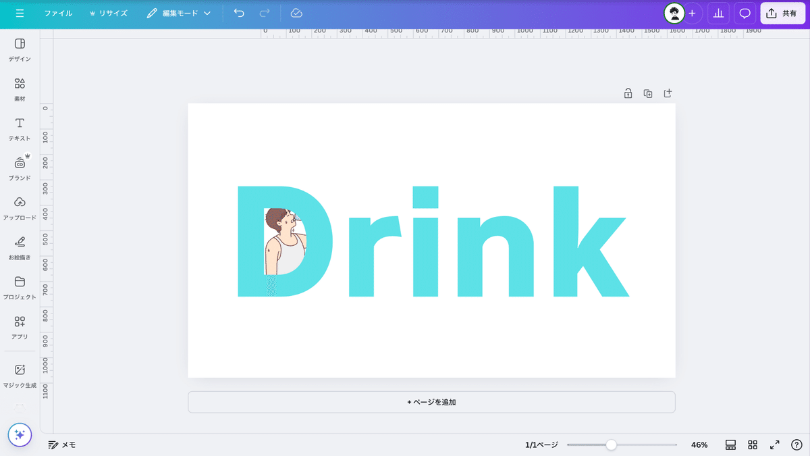Open the プロジェクト folder panel
The width and height of the screenshot is (810, 456).
(x=20, y=288)
